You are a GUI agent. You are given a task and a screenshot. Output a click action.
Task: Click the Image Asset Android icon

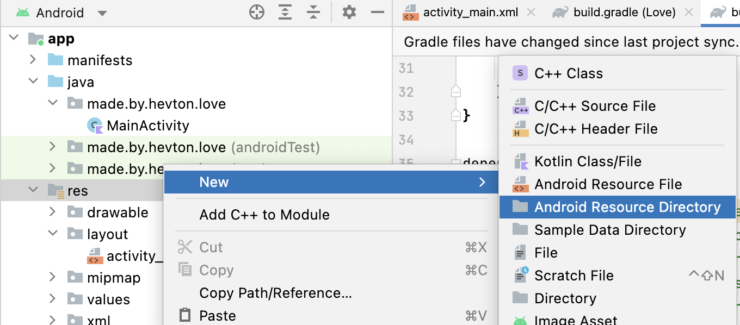pyautogui.click(x=520, y=321)
